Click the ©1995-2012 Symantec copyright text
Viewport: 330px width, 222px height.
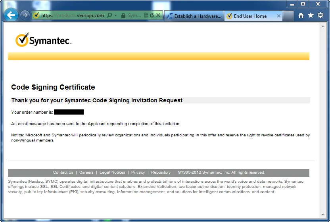click(x=221, y=172)
